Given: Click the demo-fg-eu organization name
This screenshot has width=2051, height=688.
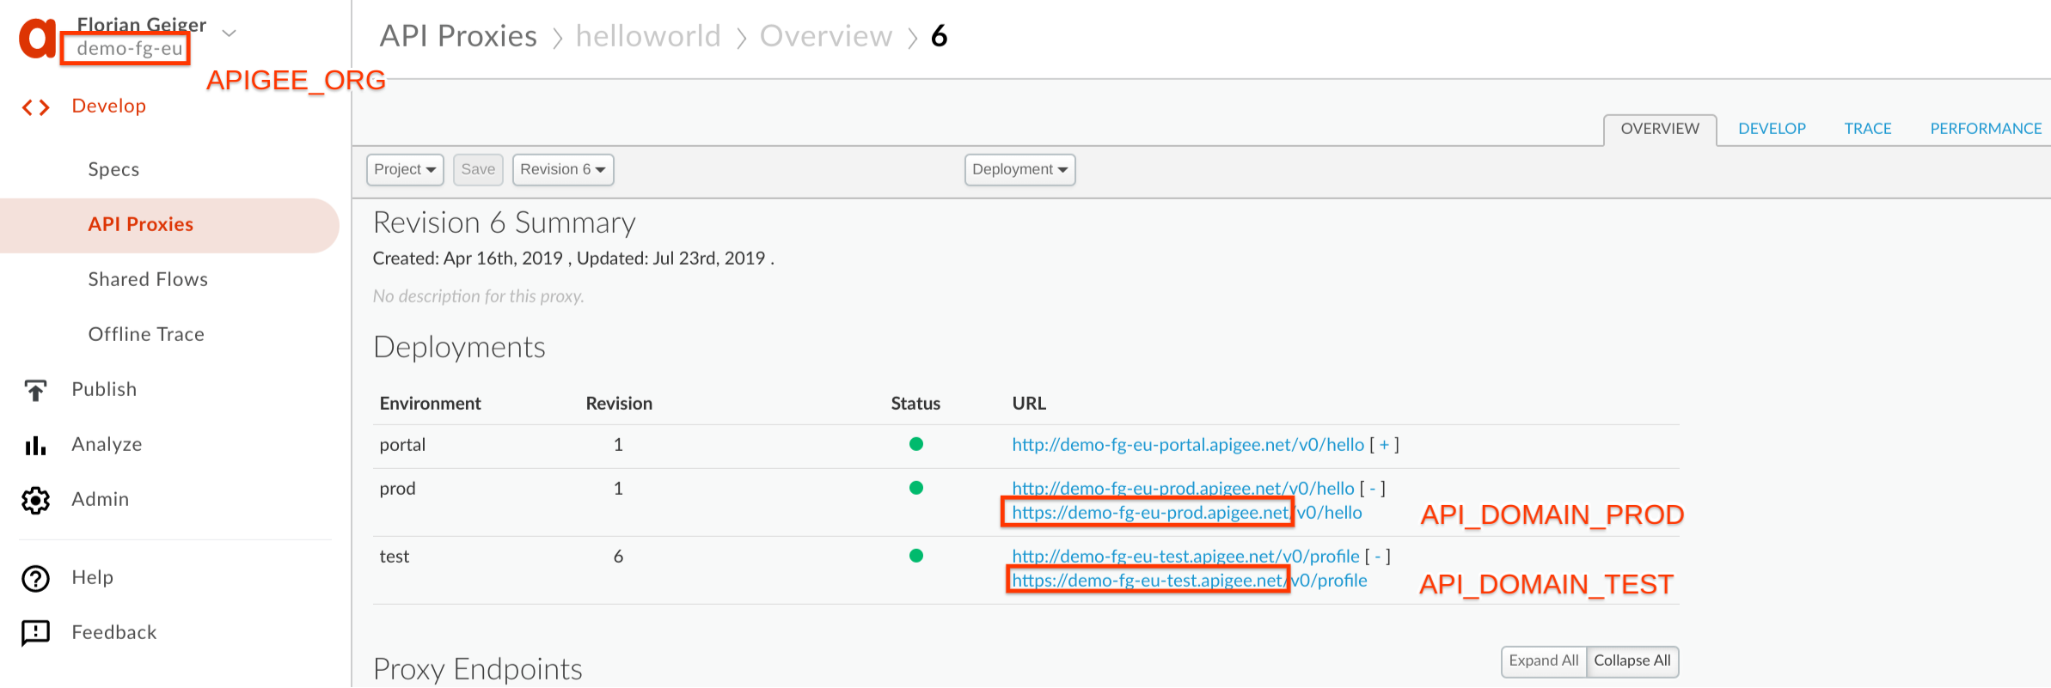Looking at the screenshot, I should pyautogui.click(x=130, y=49).
